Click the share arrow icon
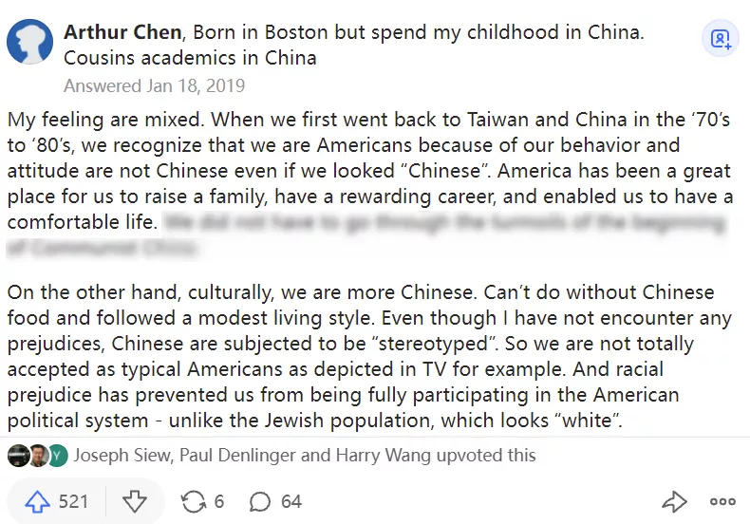 (x=674, y=501)
